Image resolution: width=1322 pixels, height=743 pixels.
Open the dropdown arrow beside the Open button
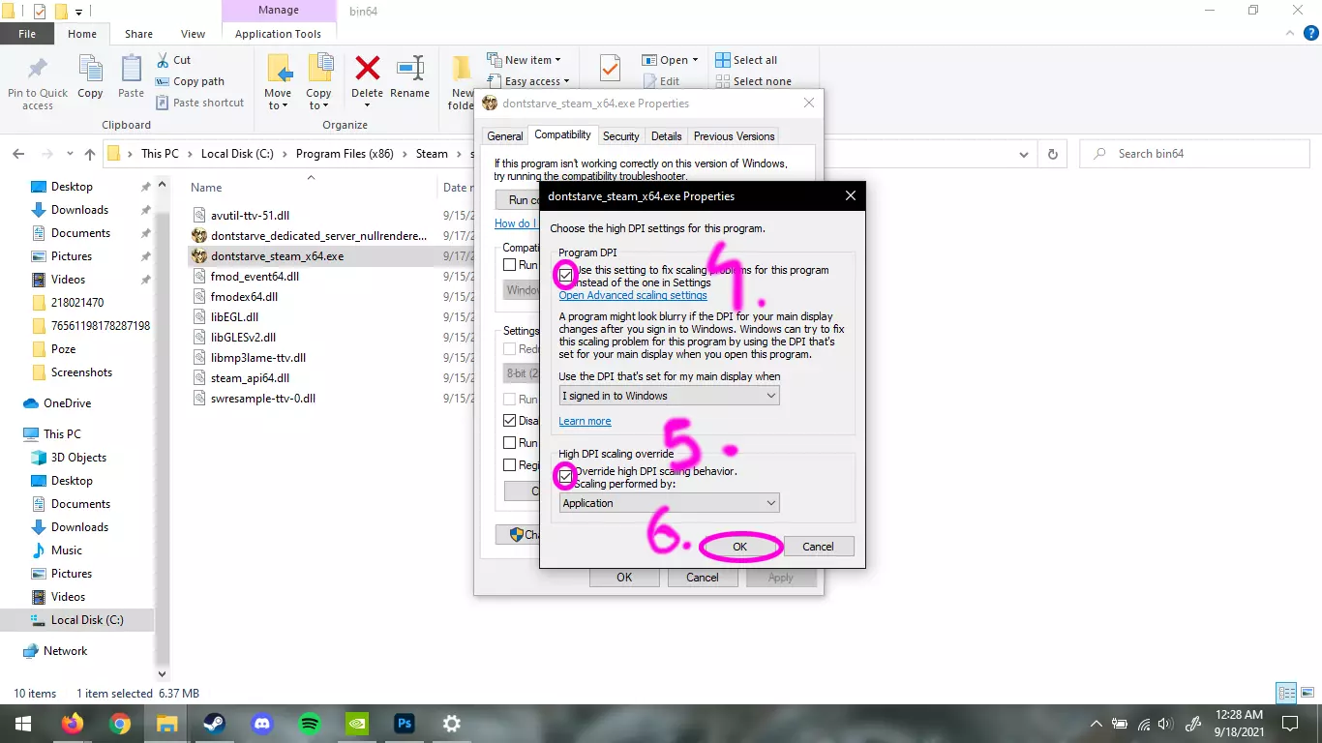pyautogui.click(x=695, y=60)
